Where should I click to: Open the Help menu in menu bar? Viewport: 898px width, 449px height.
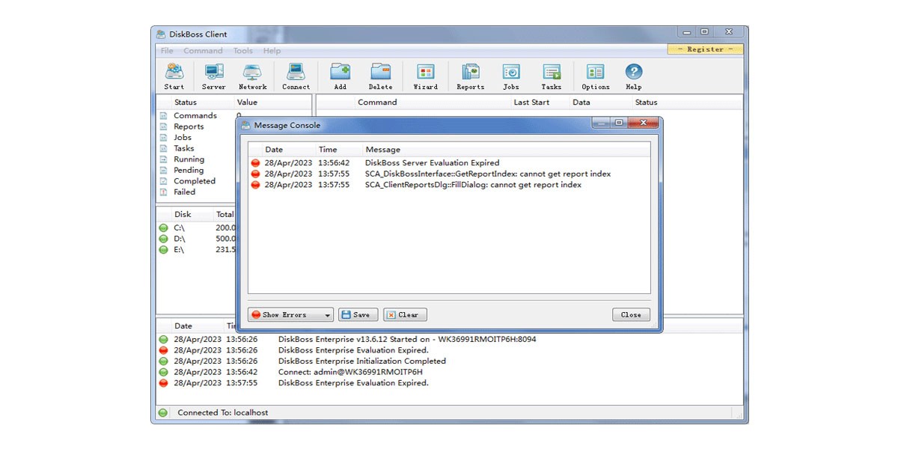(272, 51)
